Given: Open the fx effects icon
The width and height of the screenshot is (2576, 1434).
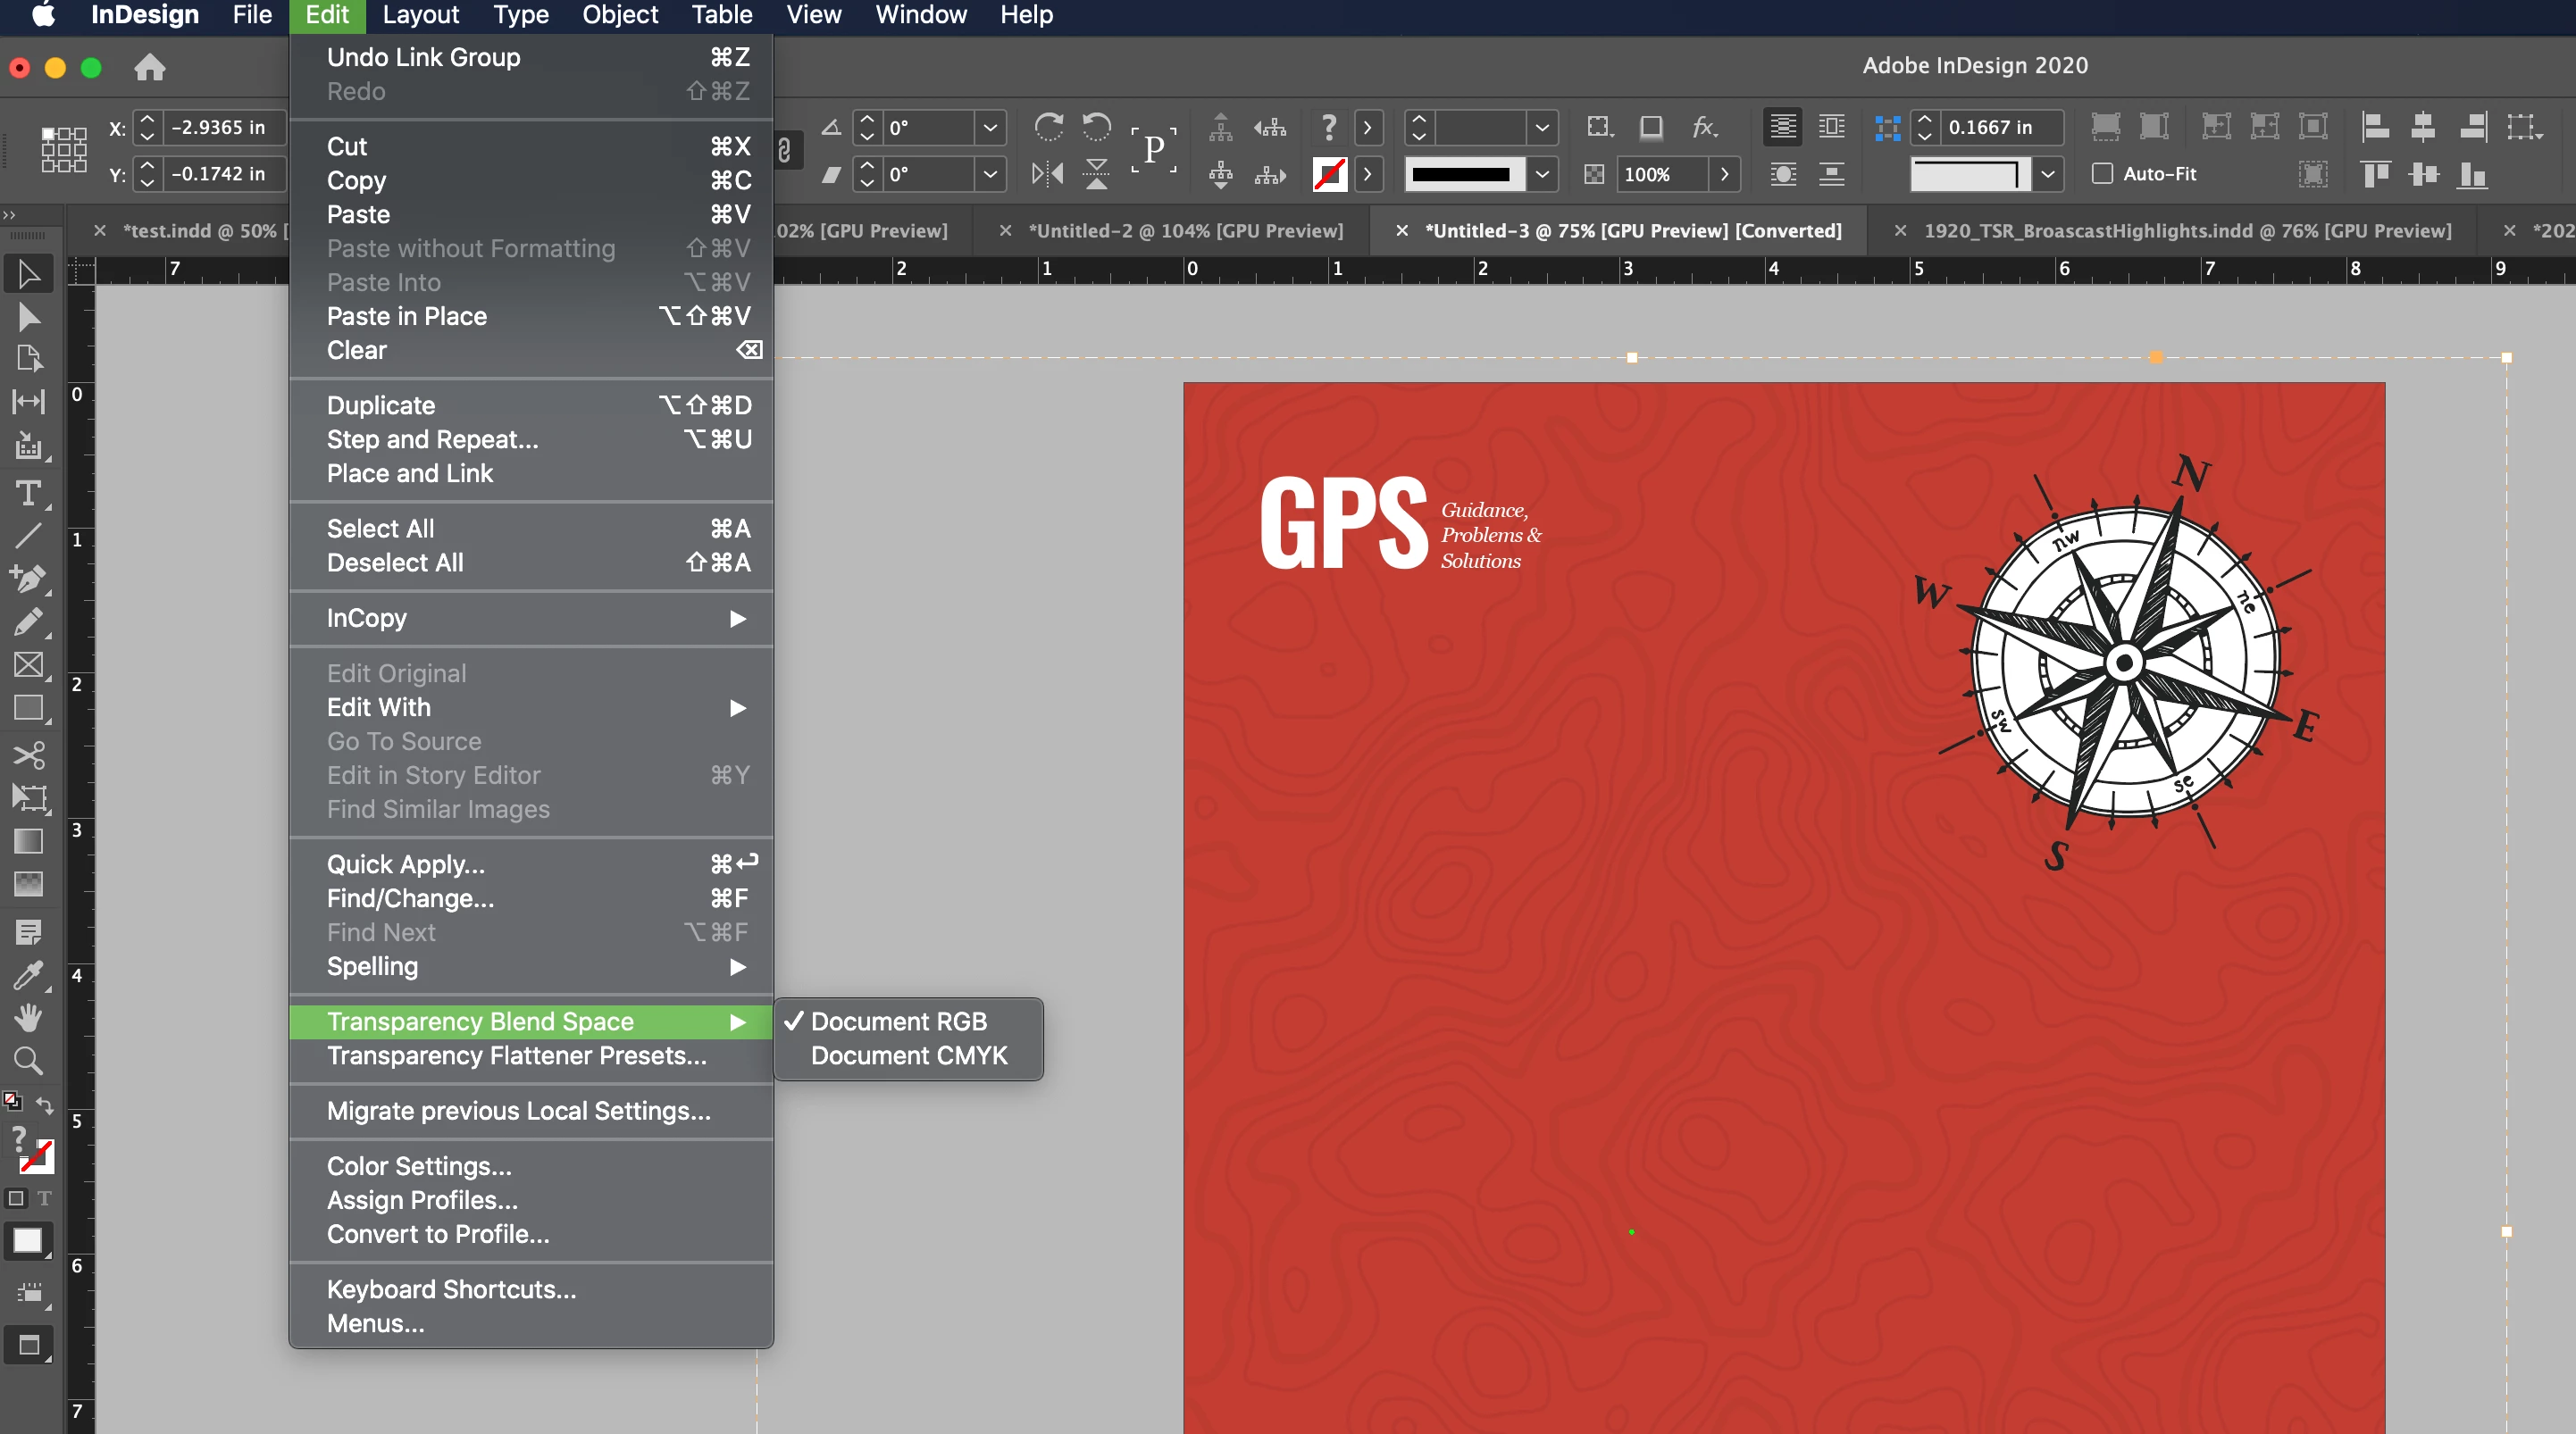Looking at the screenshot, I should [x=1704, y=127].
